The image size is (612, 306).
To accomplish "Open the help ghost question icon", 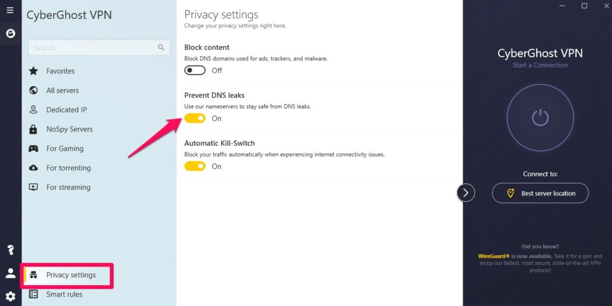I will coord(11,250).
